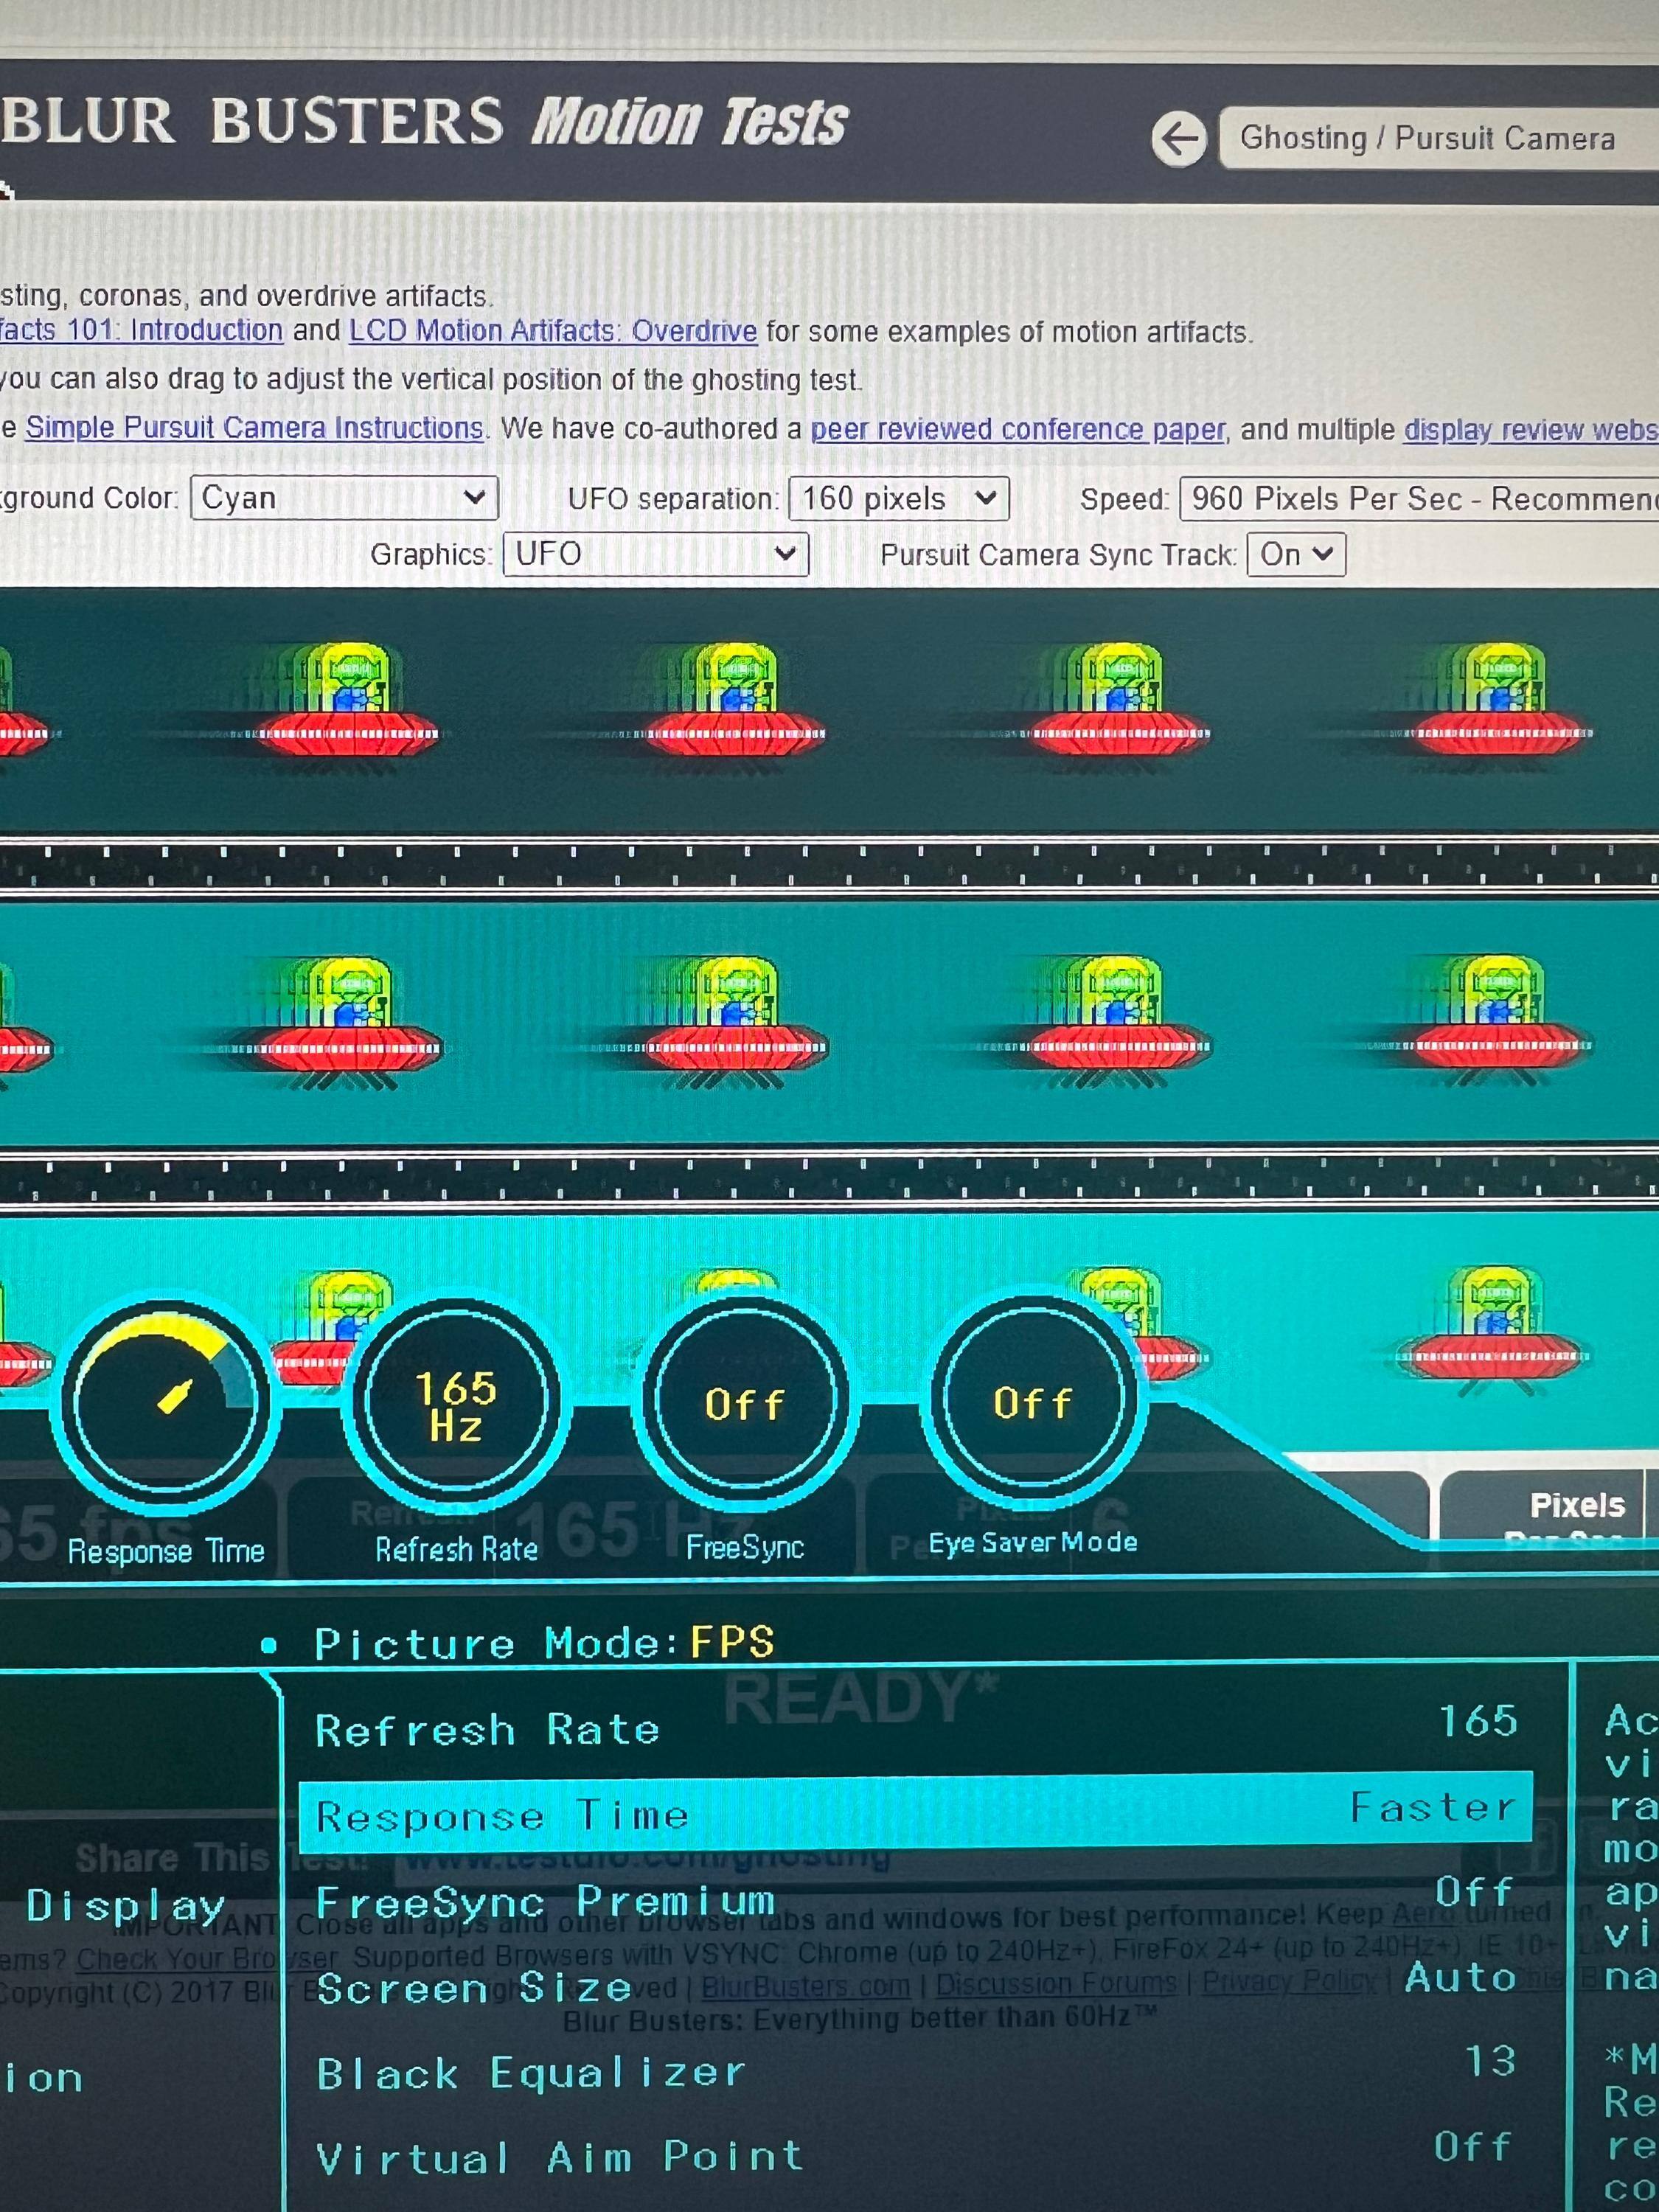Click the FreeSync status circle showing Off

pos(744,1403)
